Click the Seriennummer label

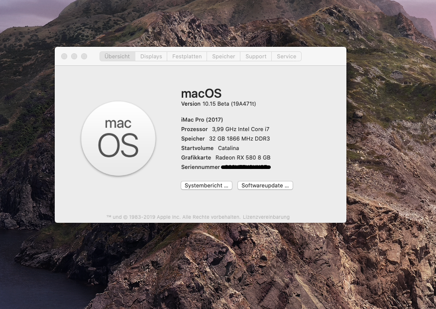201,167
